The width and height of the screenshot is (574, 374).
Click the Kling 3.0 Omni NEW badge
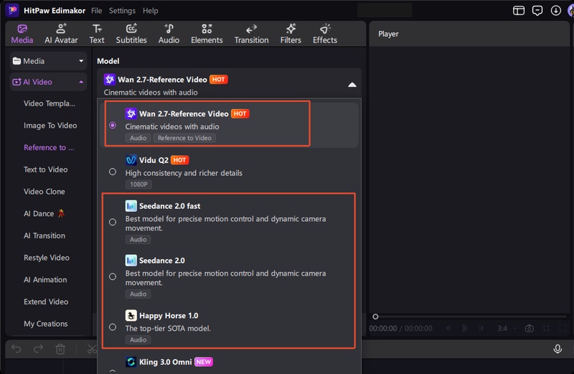click(x=204, y=362)
